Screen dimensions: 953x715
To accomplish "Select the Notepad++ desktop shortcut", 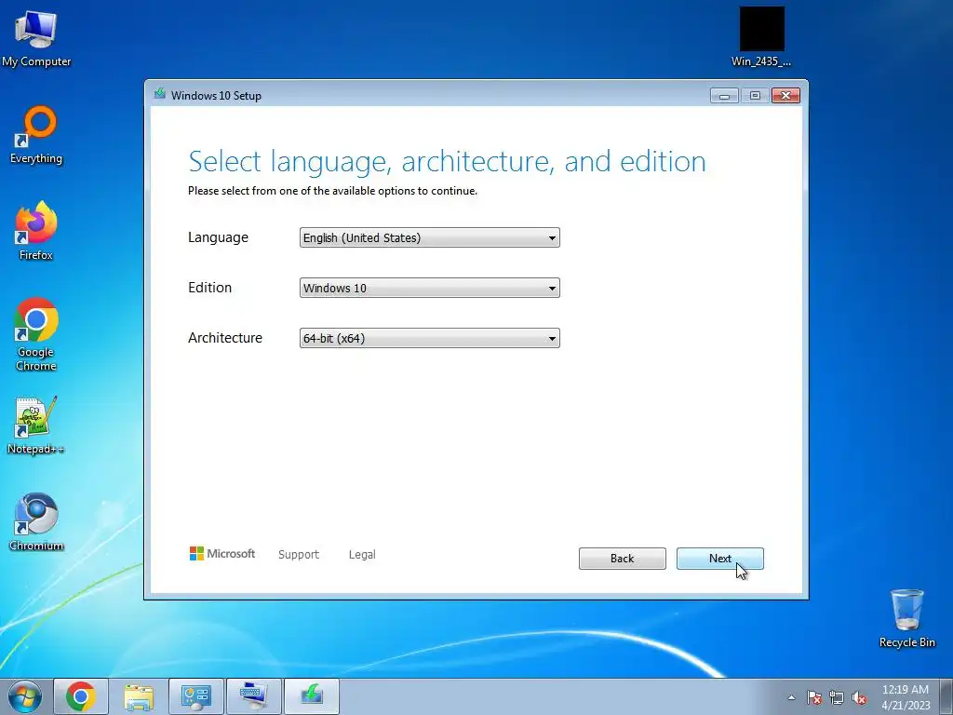I will pyautogui.click(x=36, y=425).
